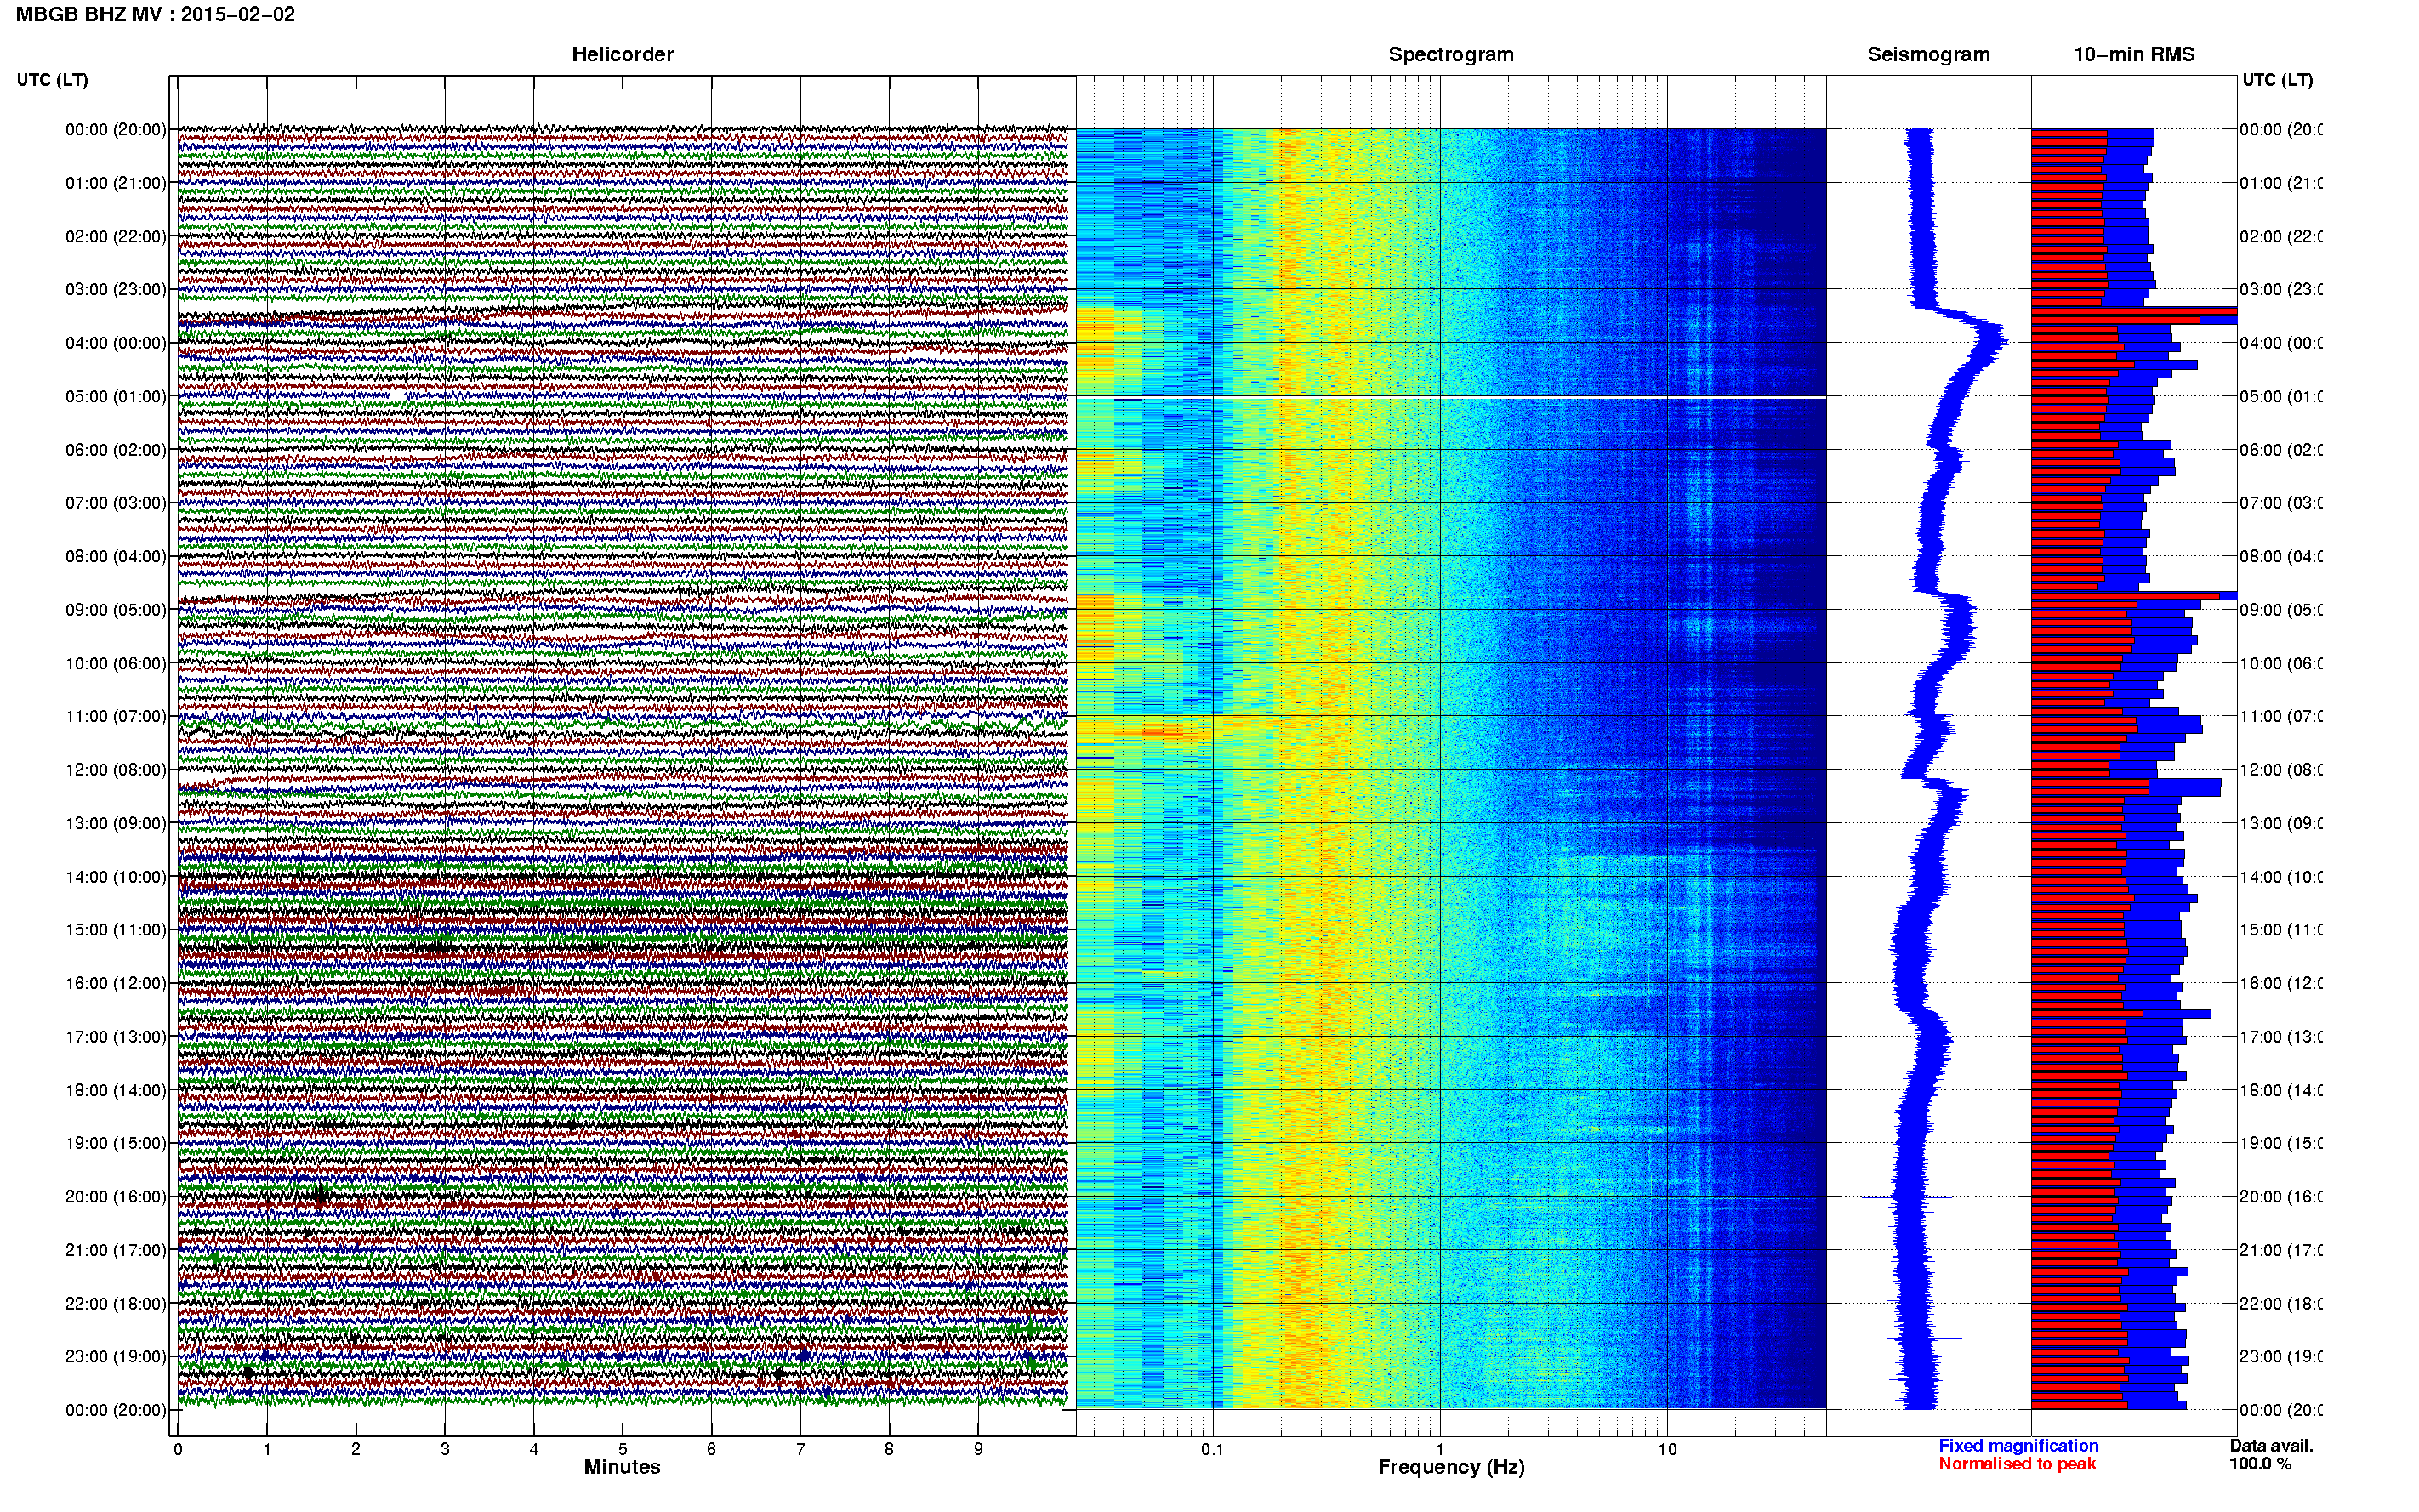This screenshot has height=1512, width=2419.
Task: Click the 'Fixed magnification' legend text
Action: 2018,1446
